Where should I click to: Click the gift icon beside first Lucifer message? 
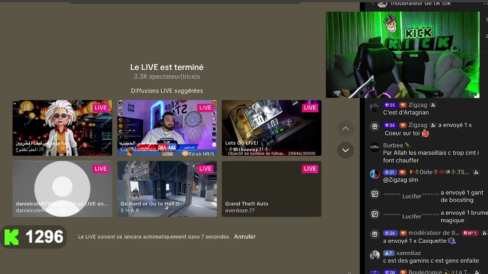coord(375,194)
